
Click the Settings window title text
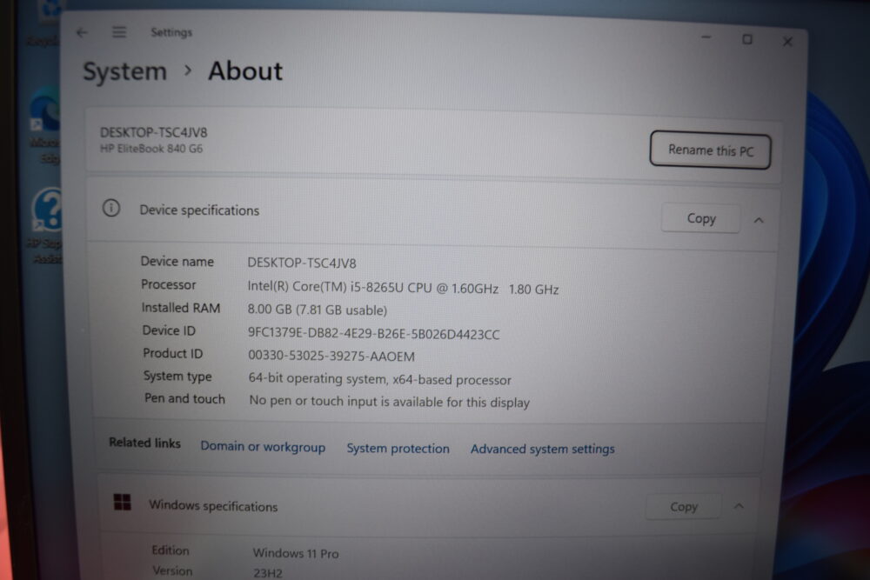[171, 33]
